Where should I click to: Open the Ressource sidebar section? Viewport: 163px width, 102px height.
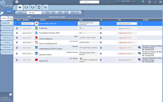coord(7,52)
